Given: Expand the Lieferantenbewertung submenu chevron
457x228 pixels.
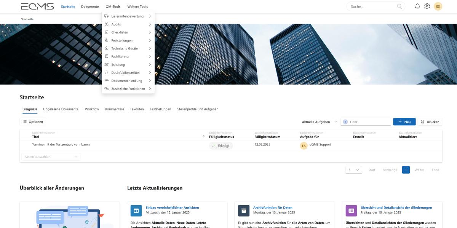Looking at the screenshot, I should [150, 16].
